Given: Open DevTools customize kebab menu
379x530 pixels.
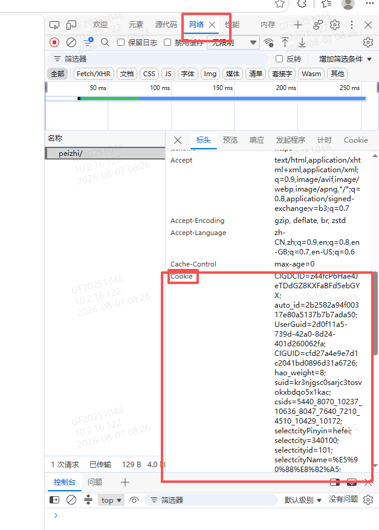Looking at the screenshot, I should pyautogui.click(x=352, y=25).
